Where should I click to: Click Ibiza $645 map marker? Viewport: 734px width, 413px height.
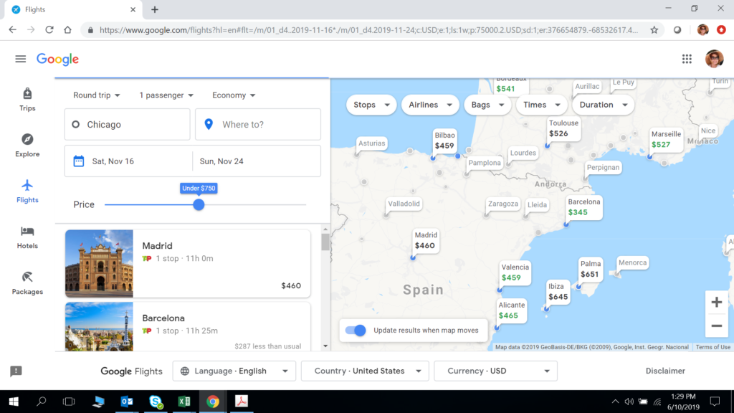558,292
